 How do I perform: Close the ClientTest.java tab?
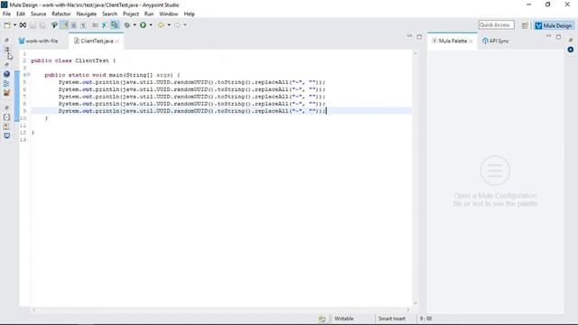click(x=117, y=42)
